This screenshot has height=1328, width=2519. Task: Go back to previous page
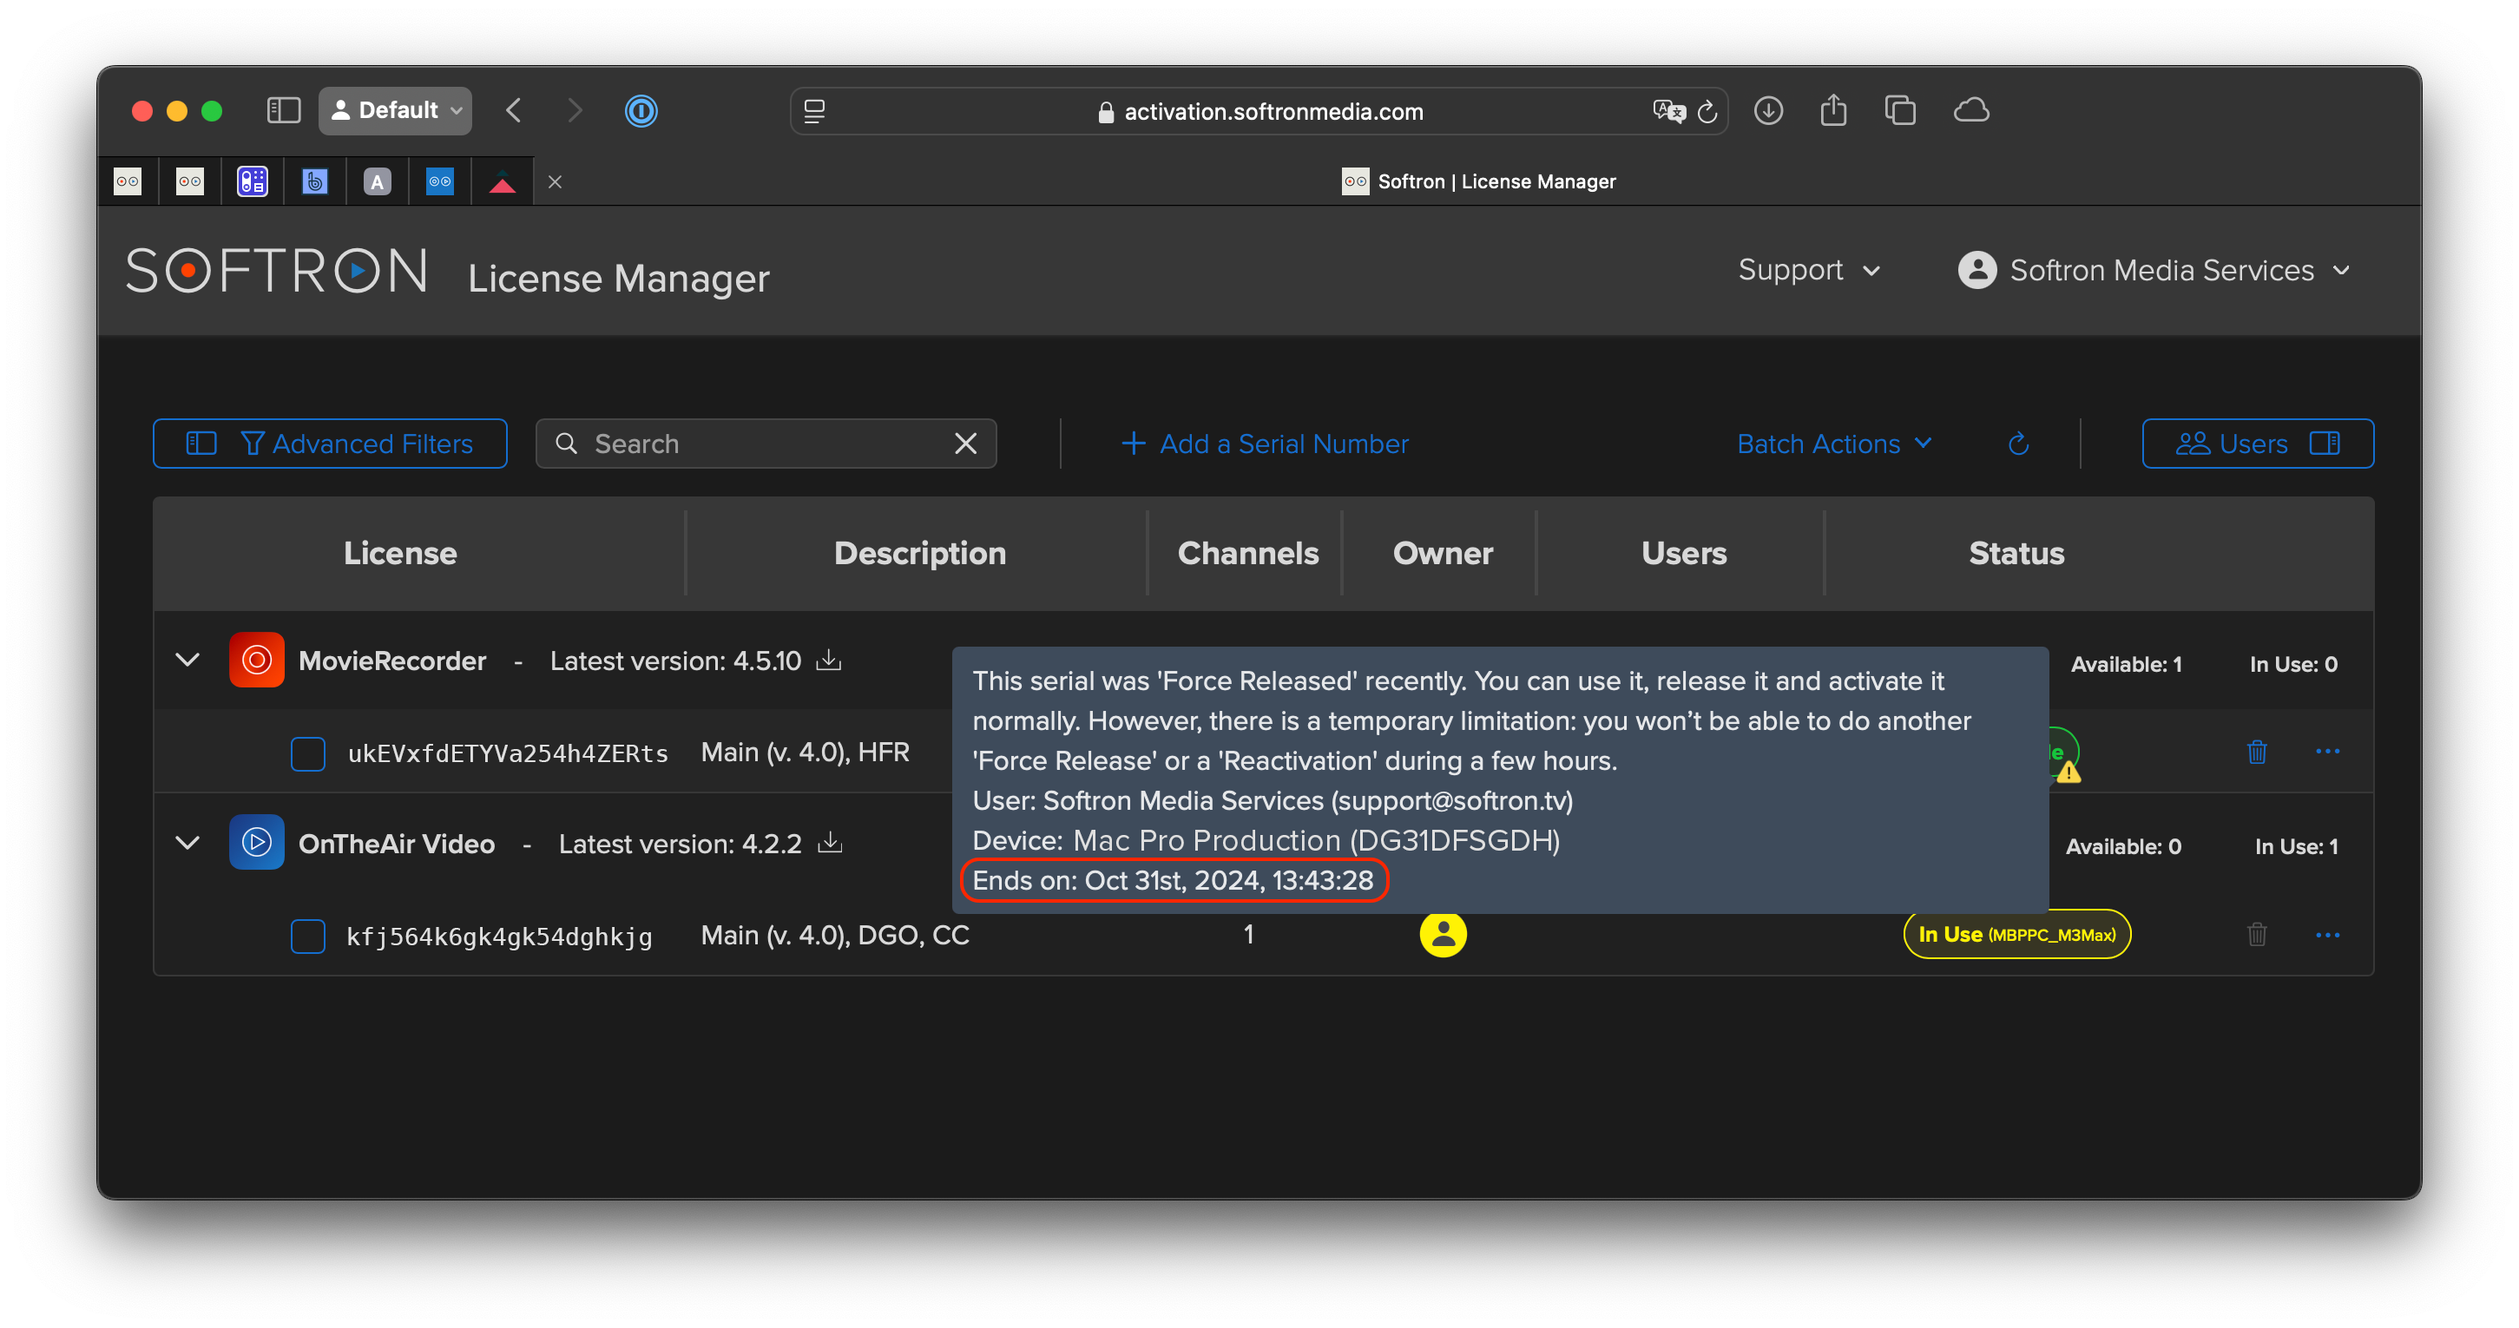[513, 110]
